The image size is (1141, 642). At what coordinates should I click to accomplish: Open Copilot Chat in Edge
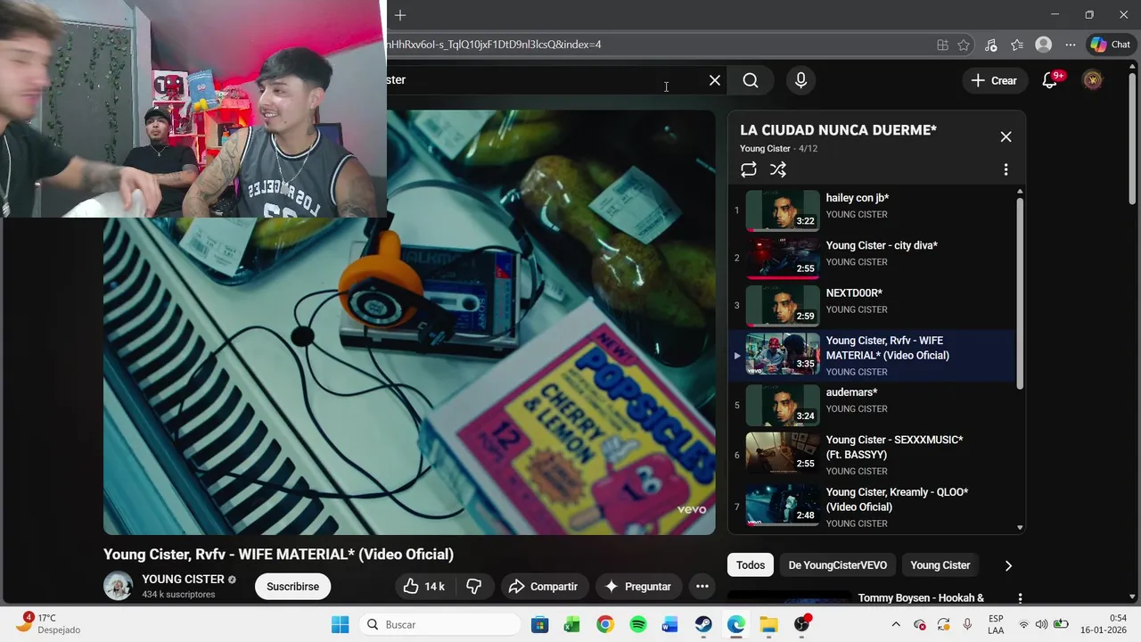1110,45
